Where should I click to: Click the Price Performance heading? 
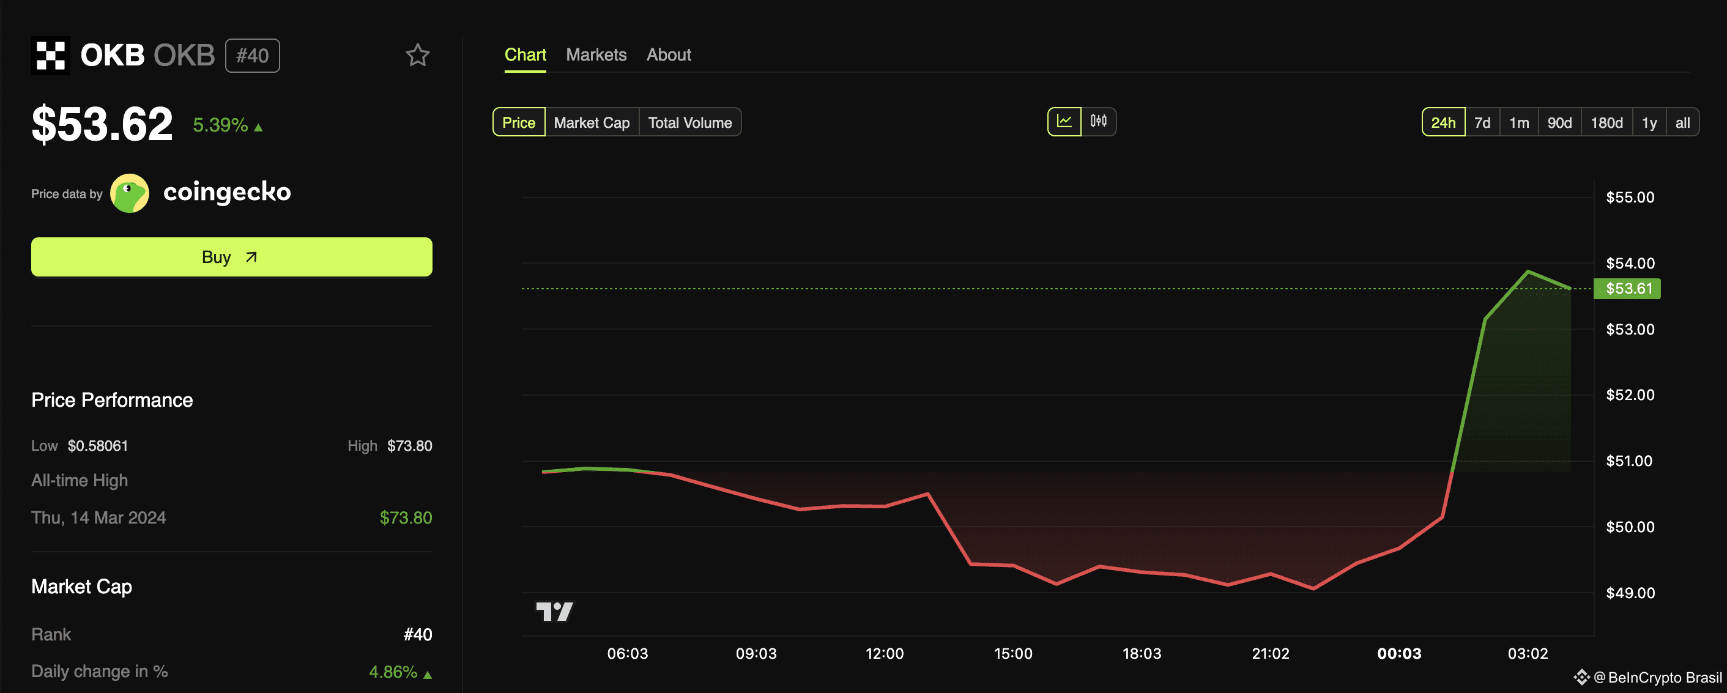coord(112,400)
